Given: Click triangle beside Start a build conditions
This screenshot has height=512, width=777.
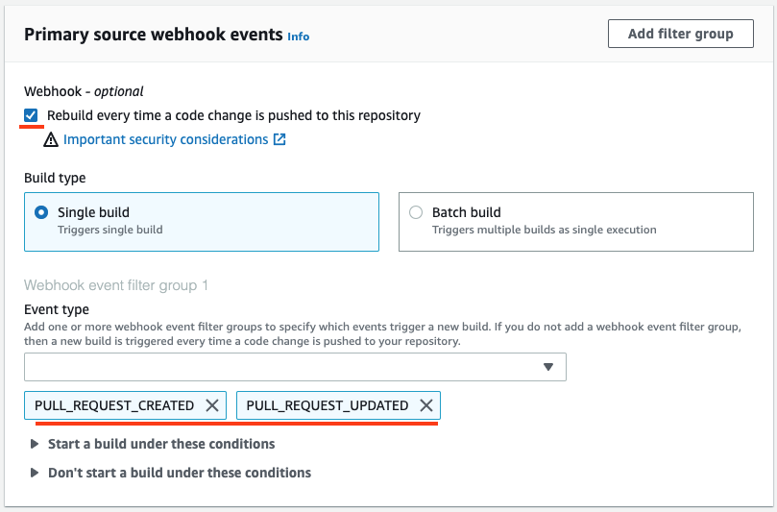Looking at the screenshot, I should click(x=35, y=444).
